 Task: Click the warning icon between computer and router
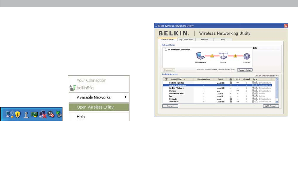pos(212,56)
